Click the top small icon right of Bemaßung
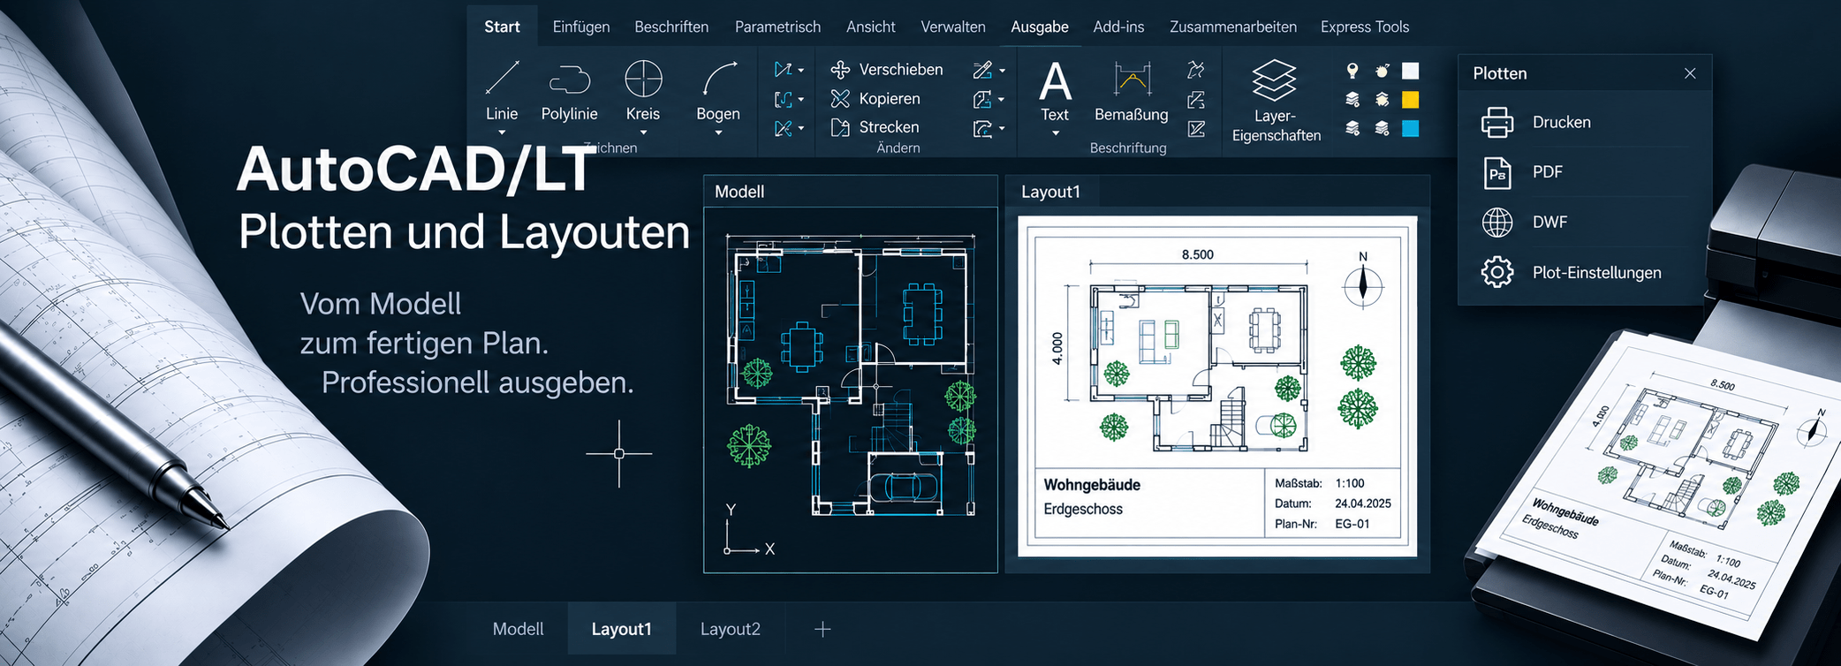1841x666 pixels. pyautogui.click(x=1196, y=69)
